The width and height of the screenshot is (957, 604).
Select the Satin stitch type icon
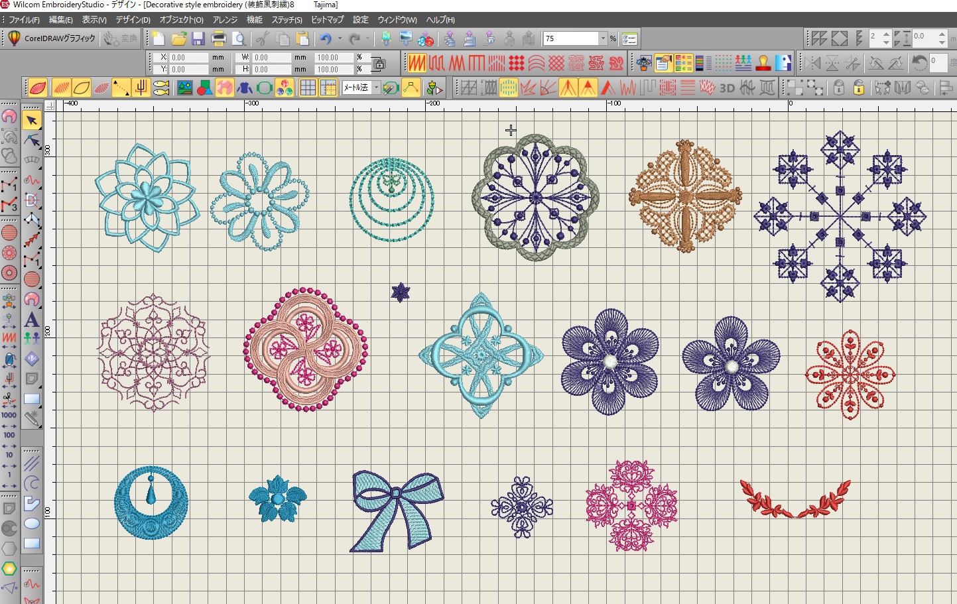tap(417, 63)
